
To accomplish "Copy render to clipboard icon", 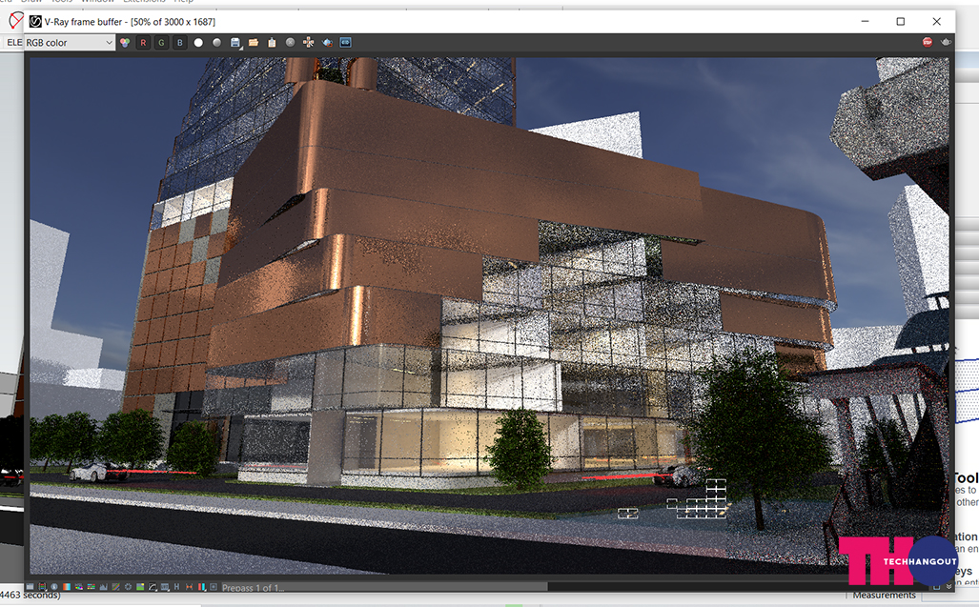I will click(272, 43).
